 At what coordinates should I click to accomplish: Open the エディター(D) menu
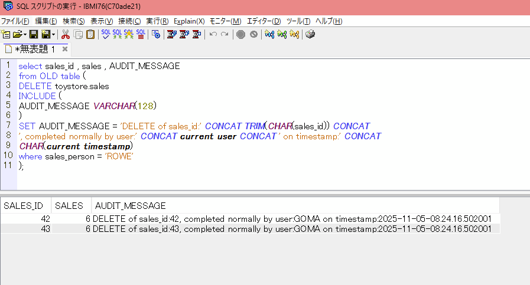(264, 21)
